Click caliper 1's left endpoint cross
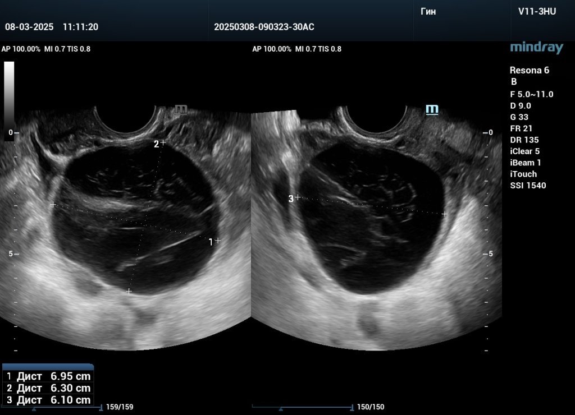575x415 pixels. click(53, 204)
